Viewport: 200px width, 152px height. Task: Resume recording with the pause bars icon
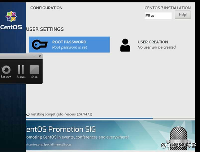click(21, 71)
